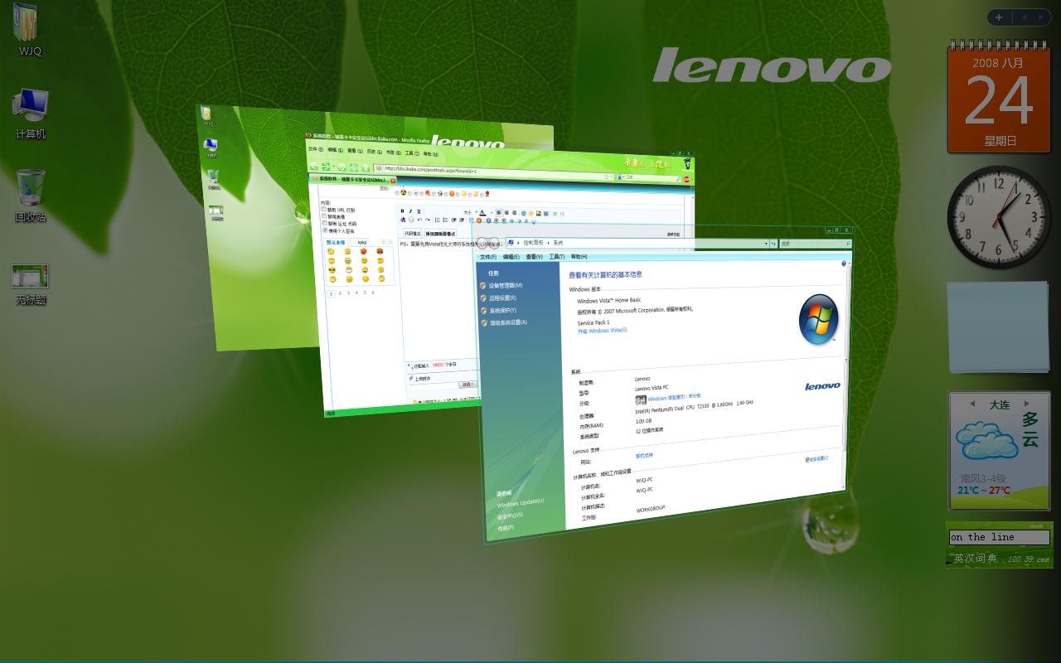
Task: Click the sidebar previous gadgets arrow
Action: [1023, 17]
